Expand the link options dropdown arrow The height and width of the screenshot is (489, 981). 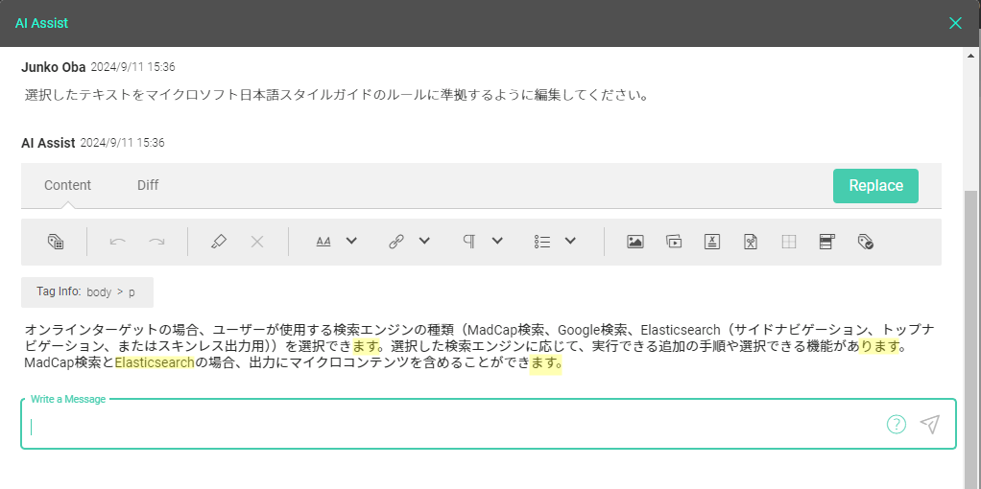tap(425, 241)
